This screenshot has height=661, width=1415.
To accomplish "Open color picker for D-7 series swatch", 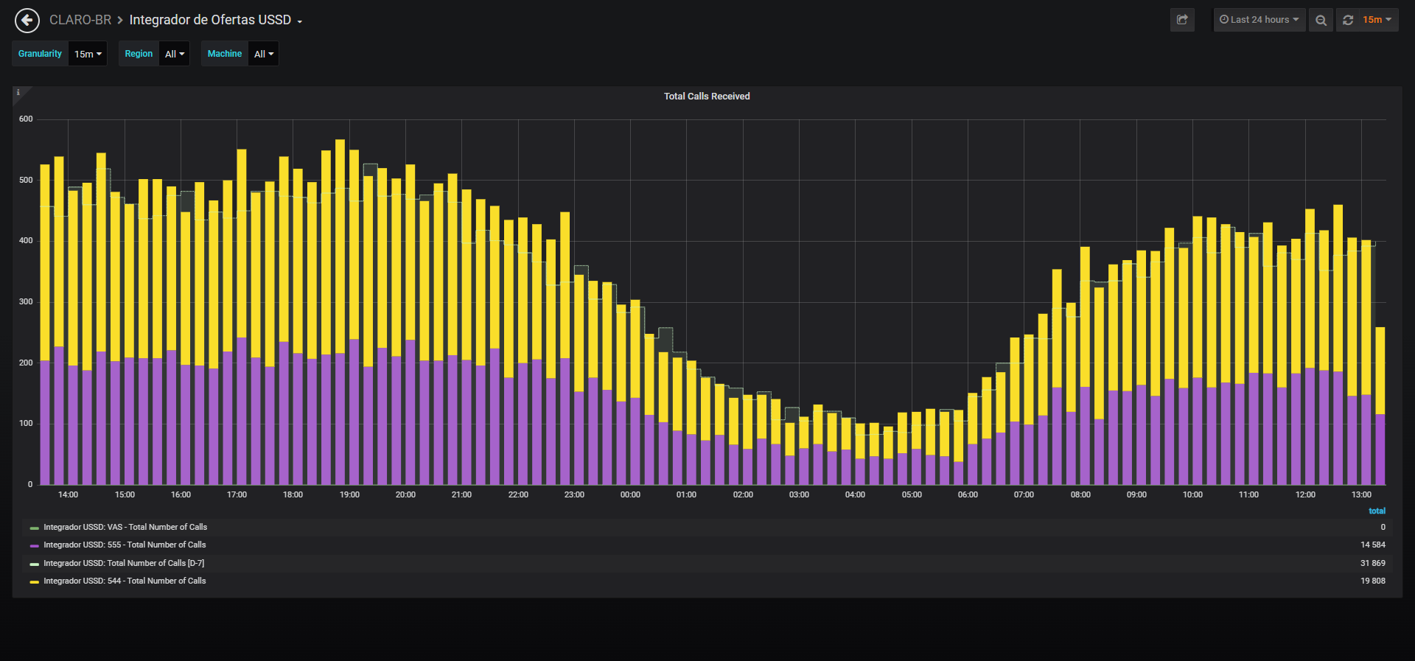I will [35, 564].
